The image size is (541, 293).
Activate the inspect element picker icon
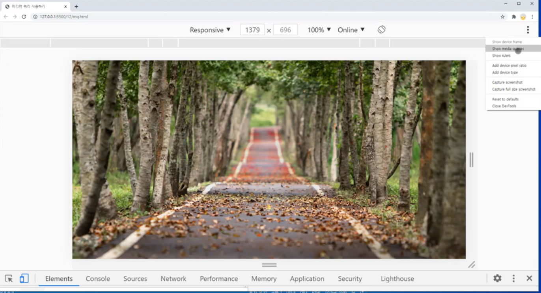coord(9,278)
